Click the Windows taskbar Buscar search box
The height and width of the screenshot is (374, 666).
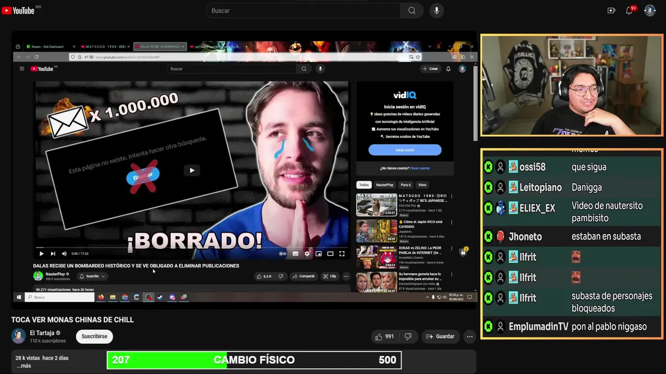point(59,297)
